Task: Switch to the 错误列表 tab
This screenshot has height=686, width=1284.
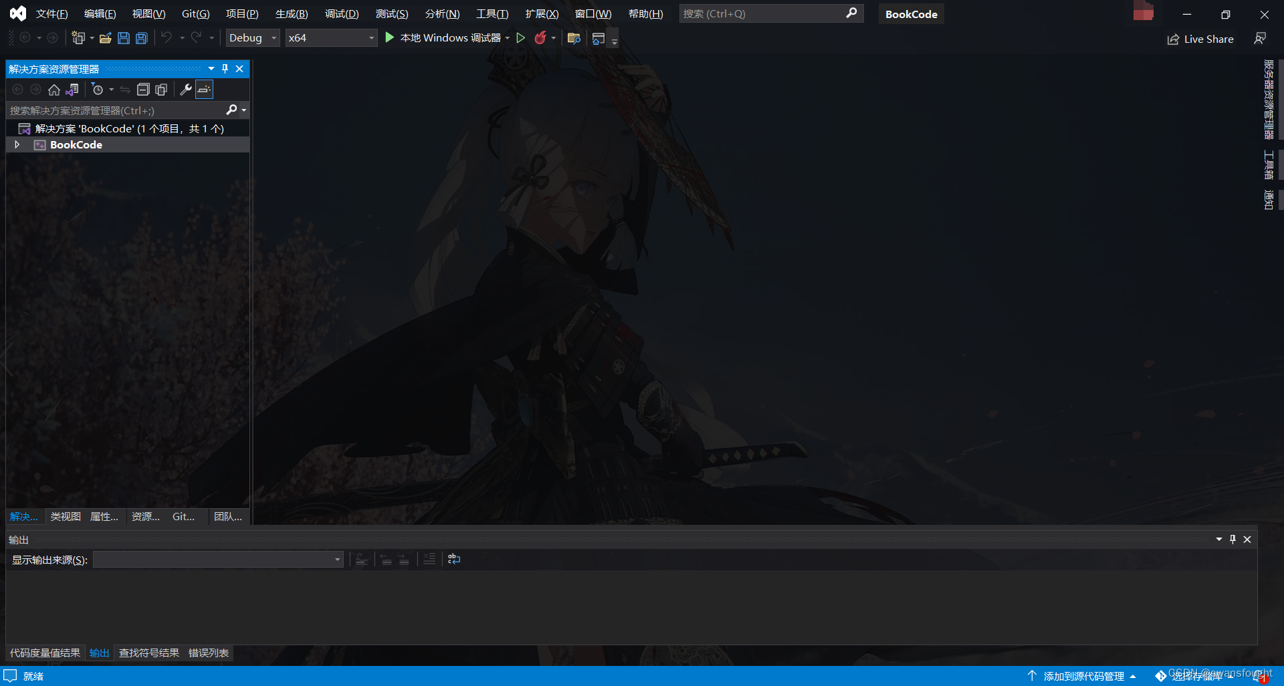Action: [x=209, y=653]
